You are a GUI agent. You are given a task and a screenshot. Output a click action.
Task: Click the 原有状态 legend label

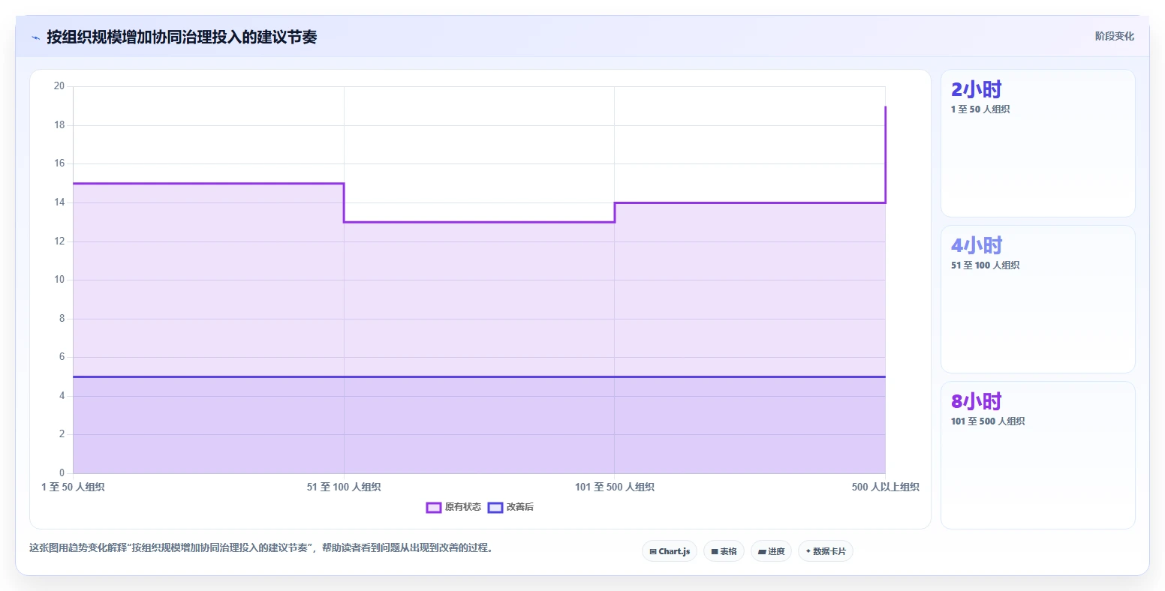coord(462,508)
